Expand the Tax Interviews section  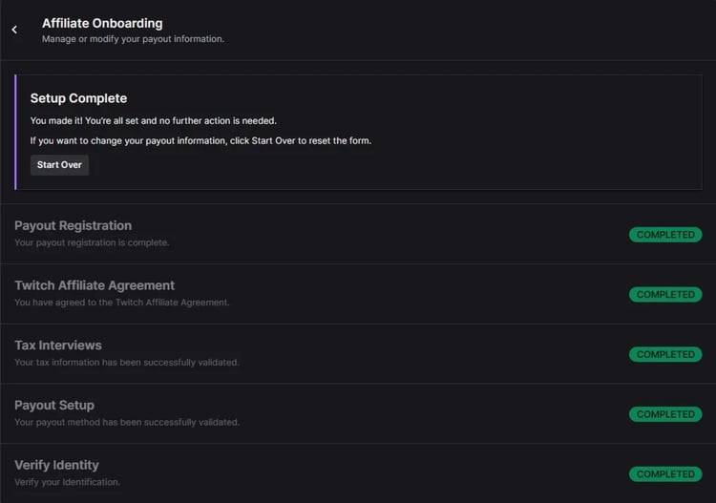(x=58, y=346)
